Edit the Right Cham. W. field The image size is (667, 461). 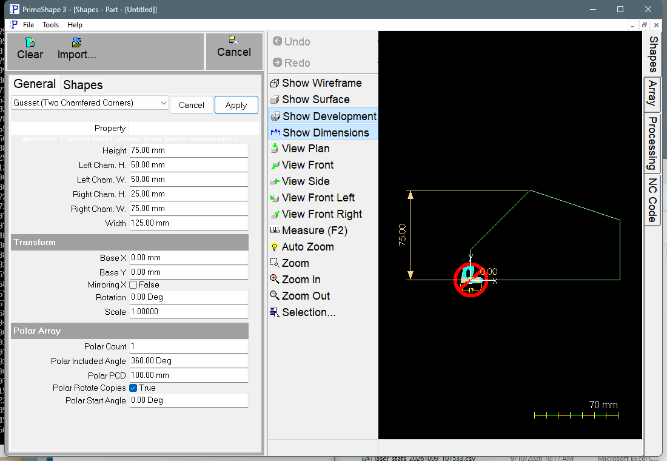point(189,208)
